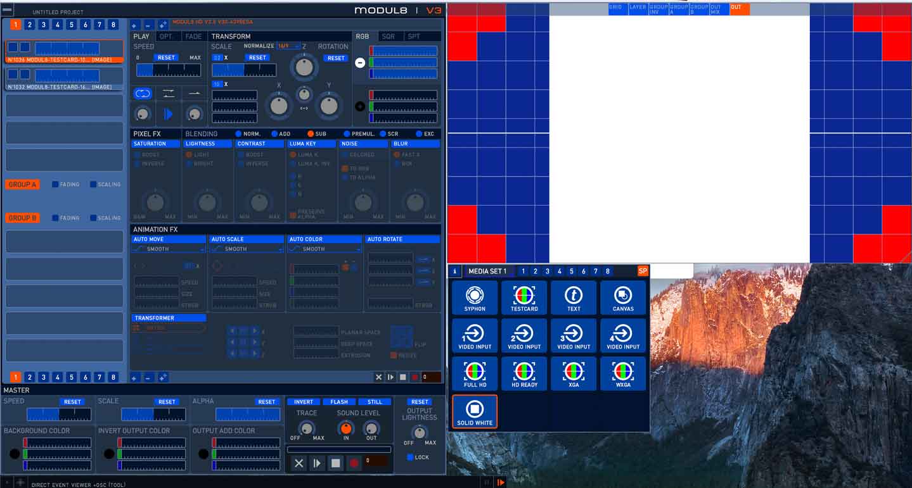Reset the master Alpha value
Viewport: 912px width, 488px height.
pyautogui.click(x=267, y=402)
